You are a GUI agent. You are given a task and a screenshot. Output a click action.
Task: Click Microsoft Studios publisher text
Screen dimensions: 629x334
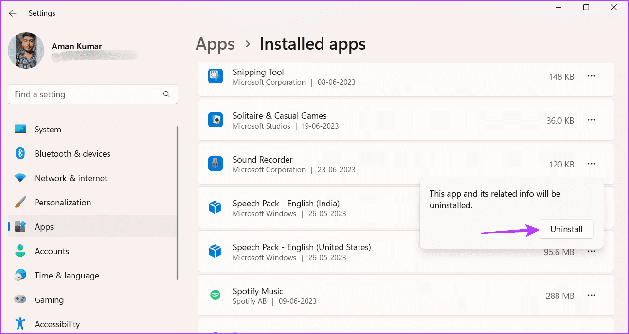[261, 126]
